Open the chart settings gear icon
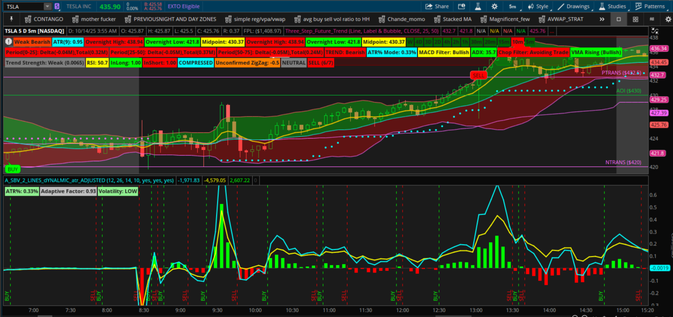The width and height of the screenshot is (673, 317). click(x=494, y=6)
